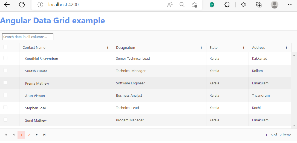297x143 pixels.
Task: Go to the next grid page
Action: pyautogui.click(x=37, y=135)
